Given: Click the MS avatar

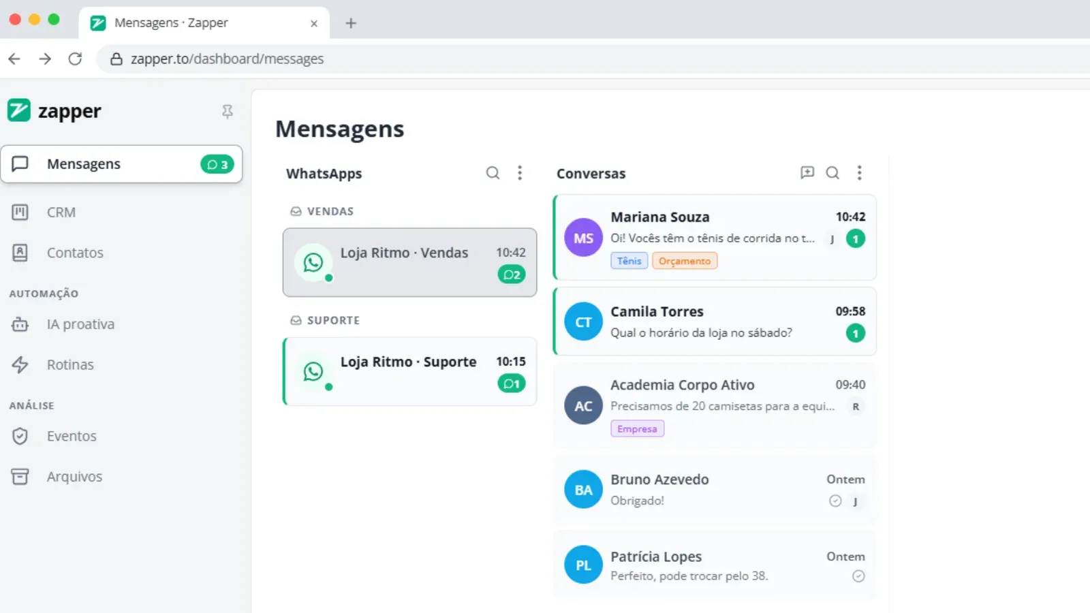Looking at the screenshot, I should pos(584,238).
